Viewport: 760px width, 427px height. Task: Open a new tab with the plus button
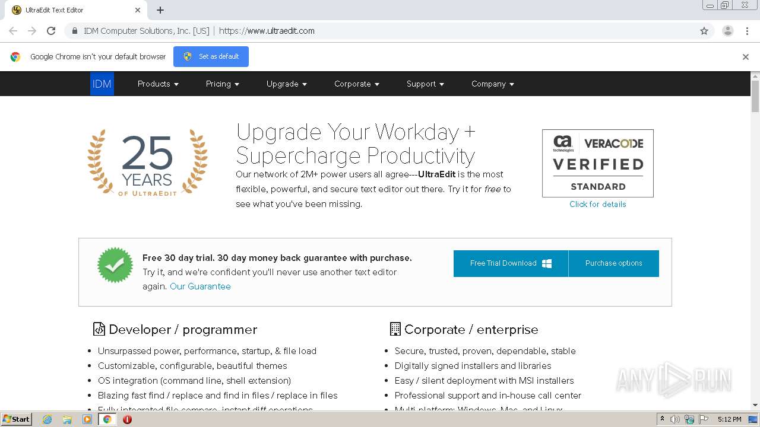(160, 10)
